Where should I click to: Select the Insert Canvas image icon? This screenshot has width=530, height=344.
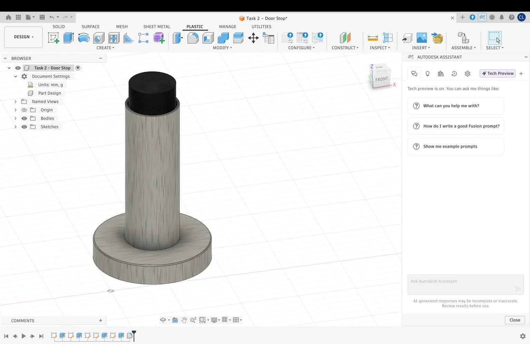coord(422,38)
